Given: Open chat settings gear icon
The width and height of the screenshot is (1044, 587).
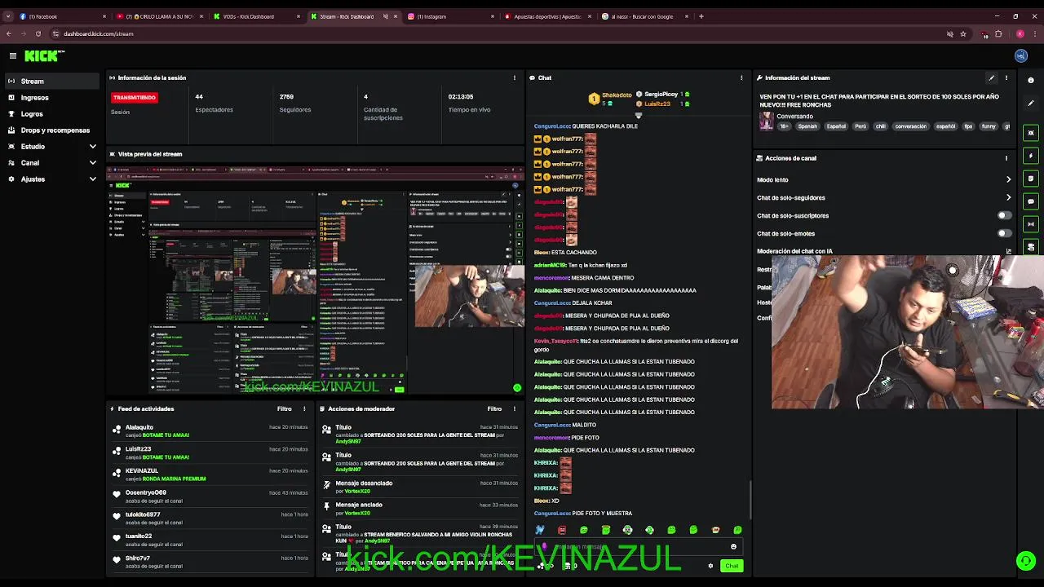Looking at the screenshot, I should (710, 566).
